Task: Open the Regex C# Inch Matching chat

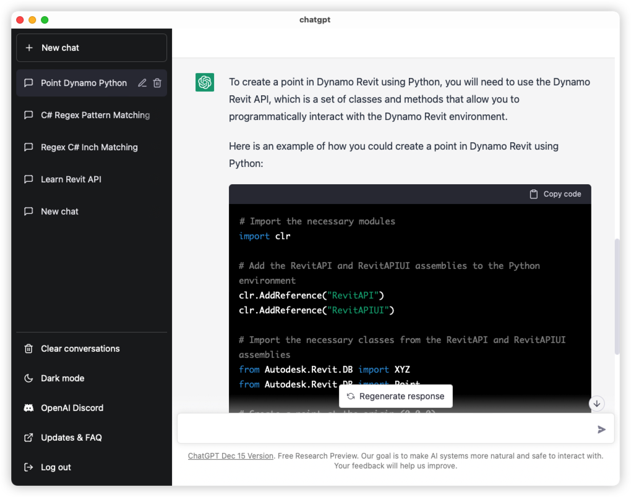Action: click(x=89, y=147)
